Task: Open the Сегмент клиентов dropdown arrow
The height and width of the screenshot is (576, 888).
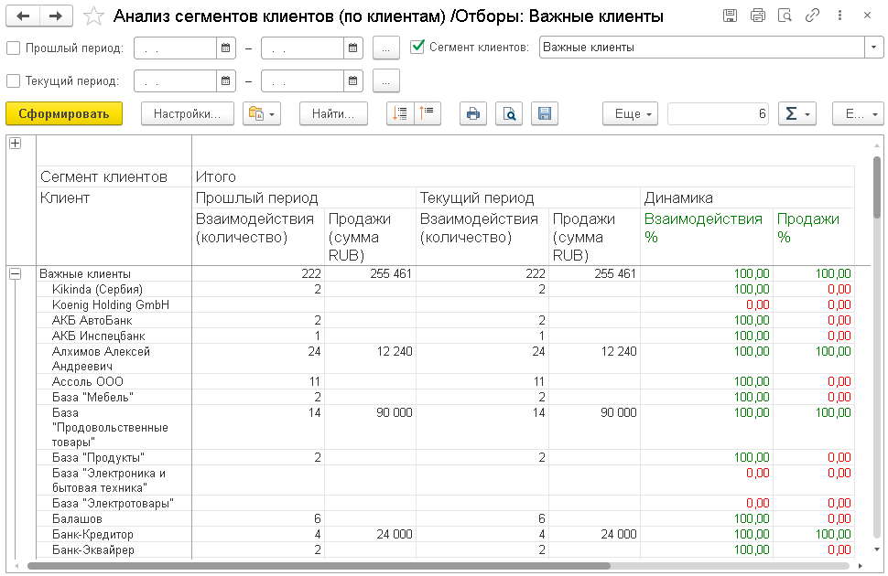Action: coord(874,48)
